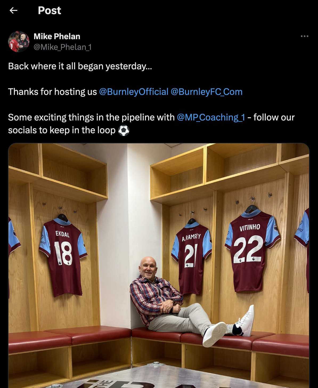
Task: Click Mike Phelan's profile avatar
Action: click(19, 42)
